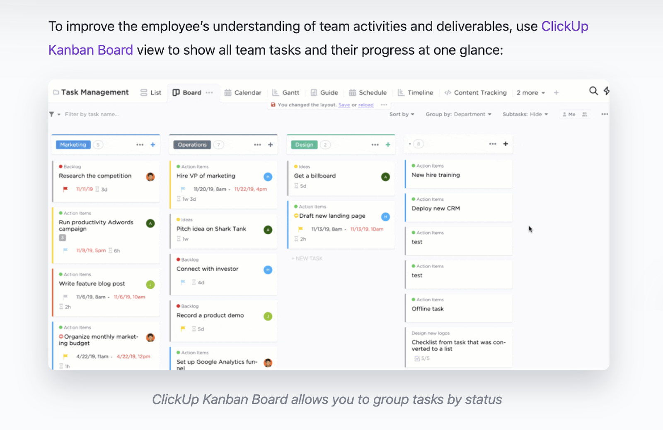
Task: Add a task to Marketing column
Action: tap(152, 144)
